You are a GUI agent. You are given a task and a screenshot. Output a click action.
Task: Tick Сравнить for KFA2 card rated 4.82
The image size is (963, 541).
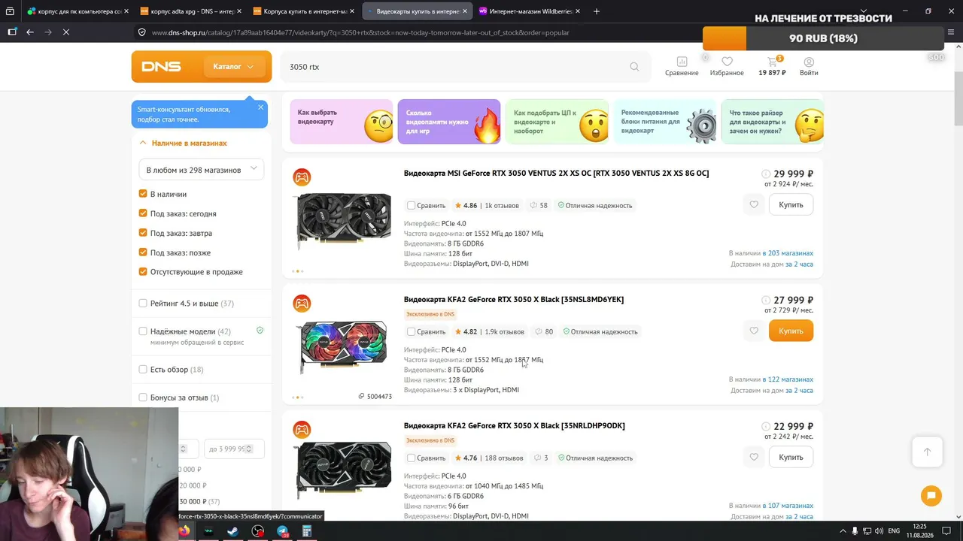tap(411, 331)
